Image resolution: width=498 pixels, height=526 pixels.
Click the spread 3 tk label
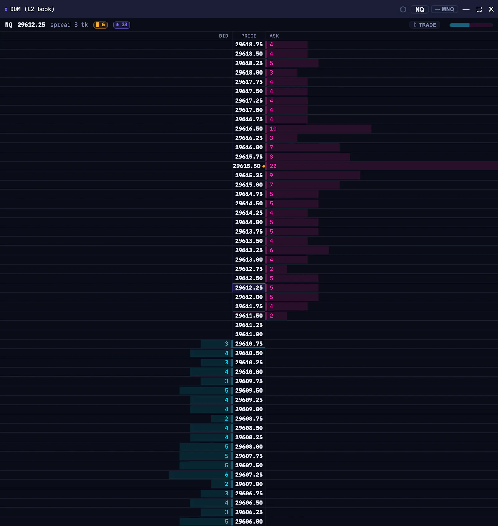point(69,25)
